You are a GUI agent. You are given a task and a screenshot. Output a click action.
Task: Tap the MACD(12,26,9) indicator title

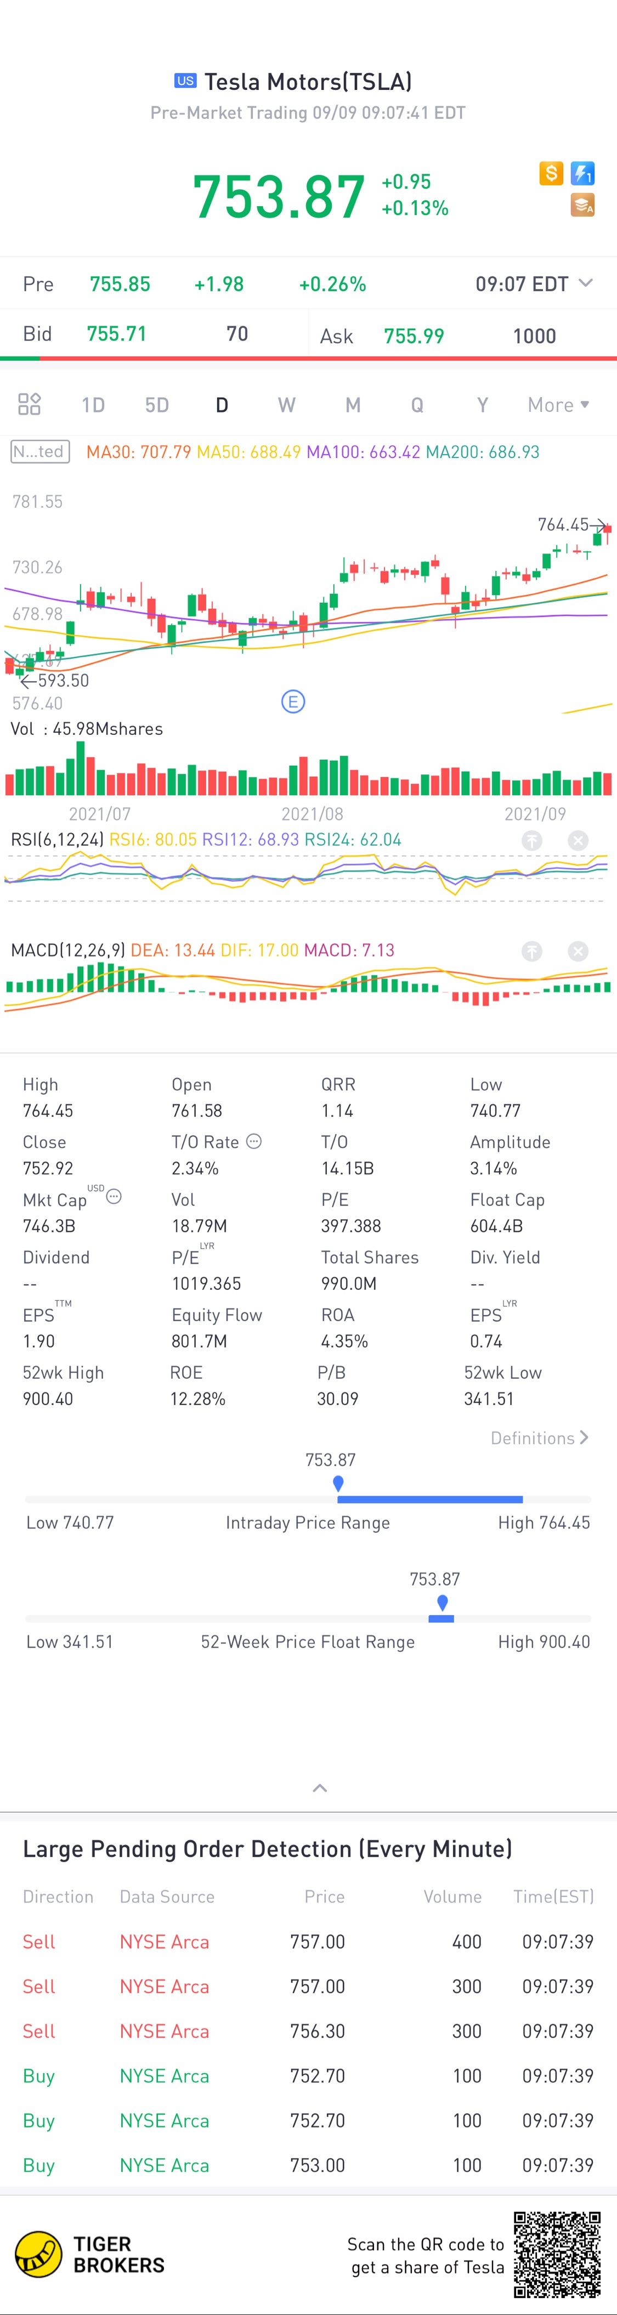(67, 951)
